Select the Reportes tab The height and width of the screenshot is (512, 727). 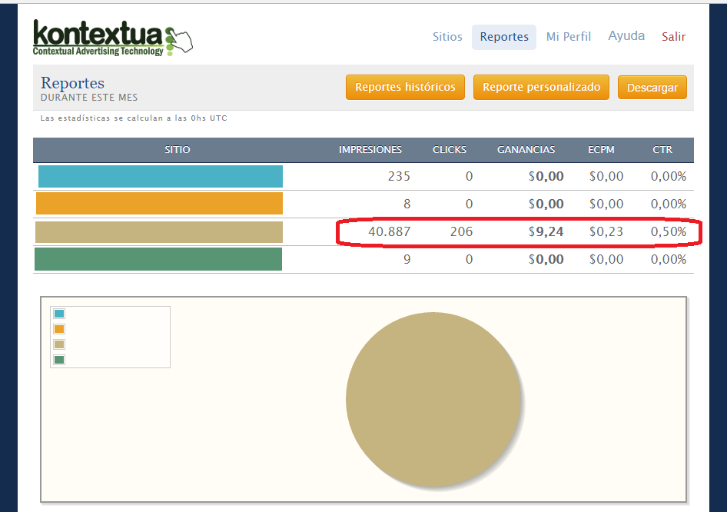tap(504, 37)
